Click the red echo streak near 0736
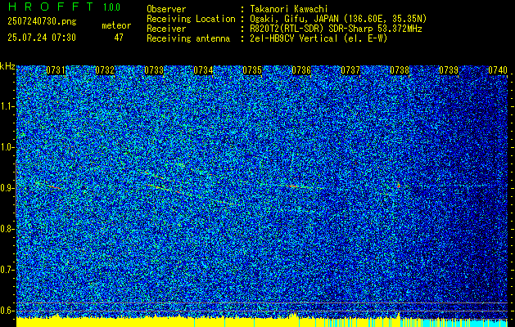The height and width of the screenshot is (327, 515). pos(294,186)
